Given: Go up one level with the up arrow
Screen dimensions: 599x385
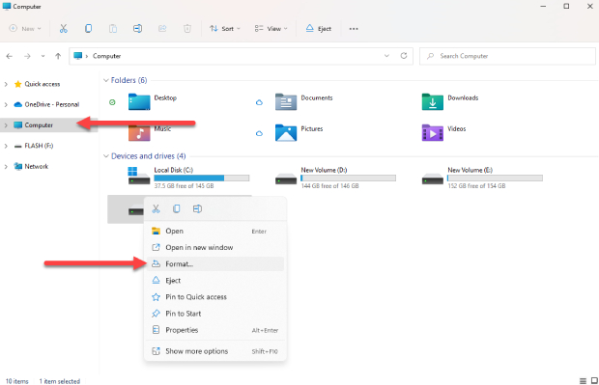Looking at the screenshot, I should (x=58, y=56).
